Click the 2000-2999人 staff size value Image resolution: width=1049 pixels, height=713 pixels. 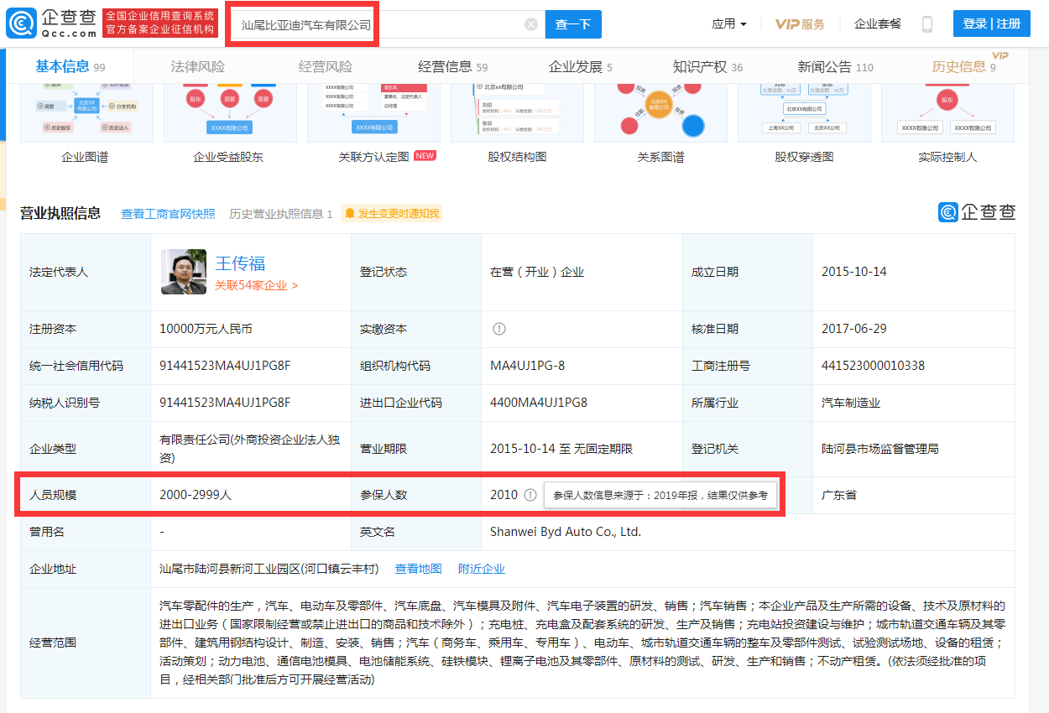[x=196, y=495]
